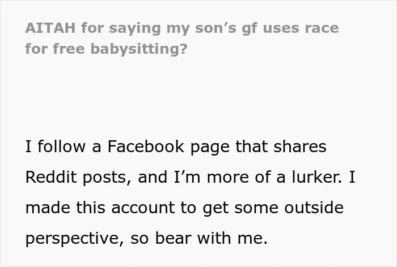Click the word "account" in the paragraph
397x267 pixels.
(143, 208)
